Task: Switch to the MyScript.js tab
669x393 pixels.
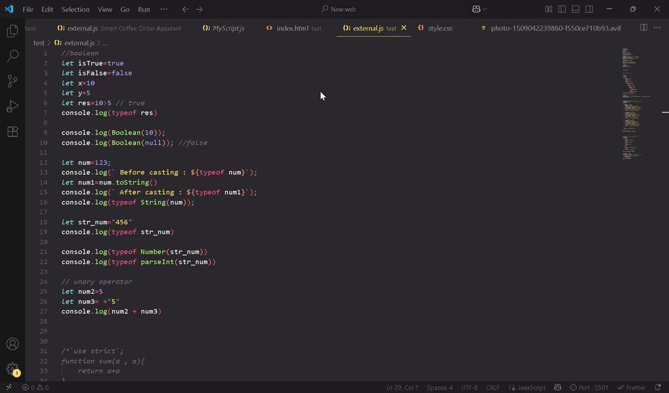Action: 224,28
